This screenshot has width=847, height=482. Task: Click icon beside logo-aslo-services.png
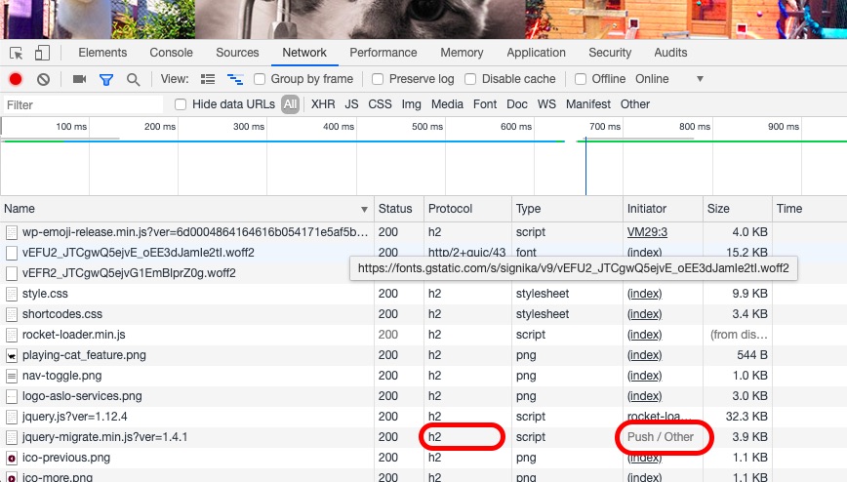click(x=12, y=396)
